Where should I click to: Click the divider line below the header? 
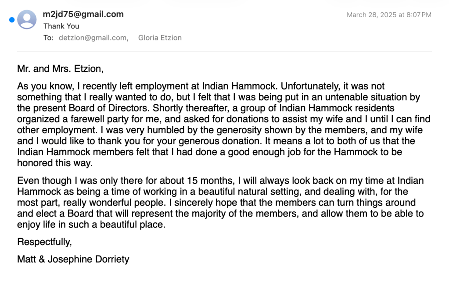click(224, 52)
